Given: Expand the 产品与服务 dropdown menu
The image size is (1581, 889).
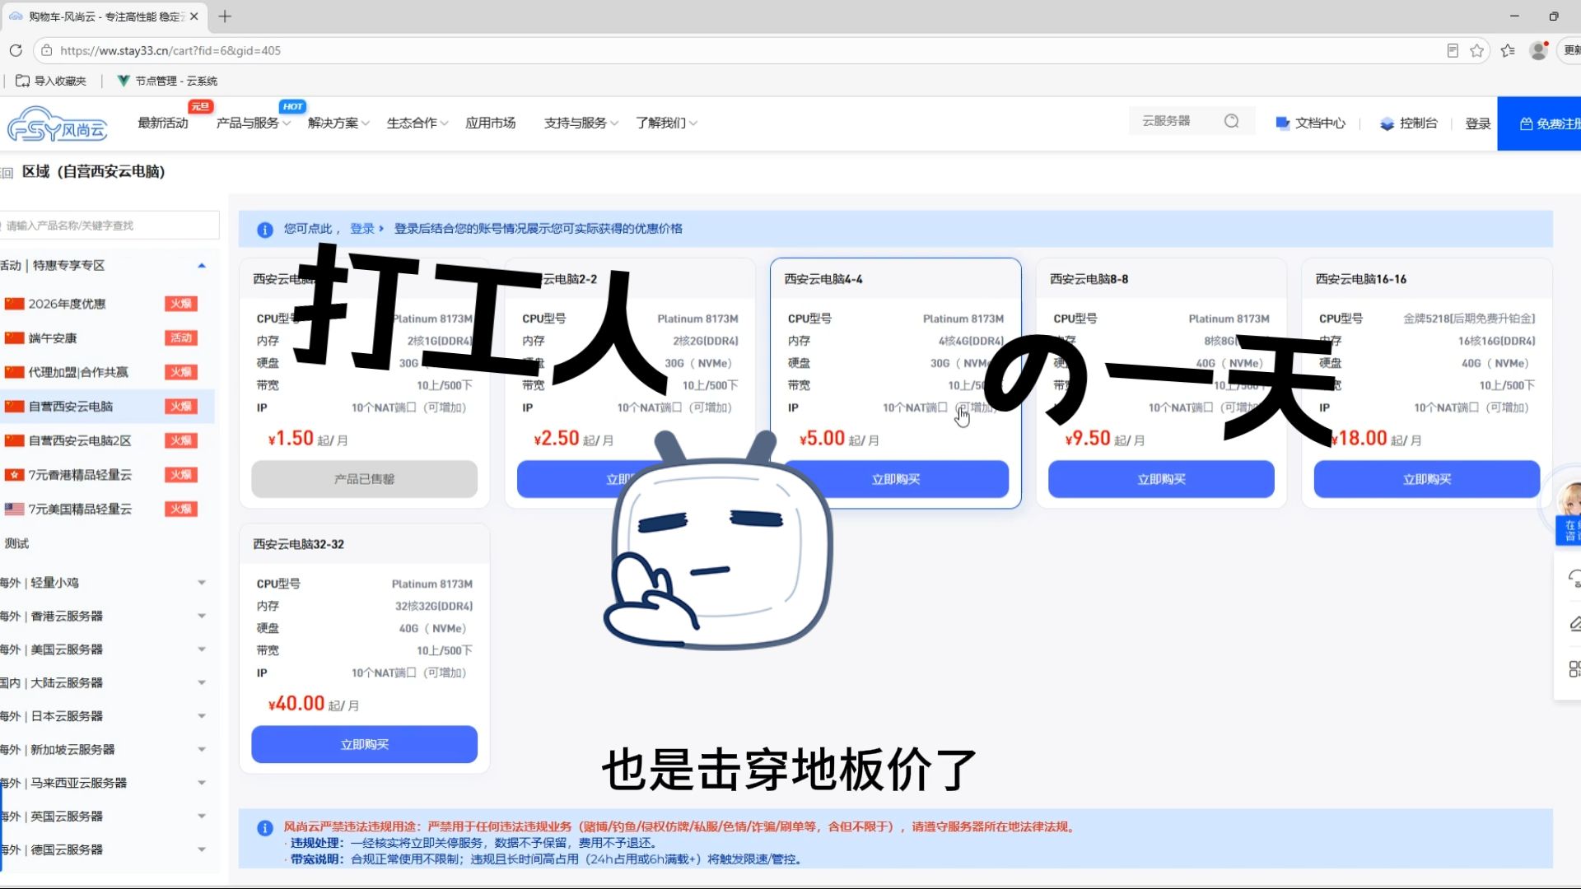Looking at the screenshot, I should pos(253,123).
